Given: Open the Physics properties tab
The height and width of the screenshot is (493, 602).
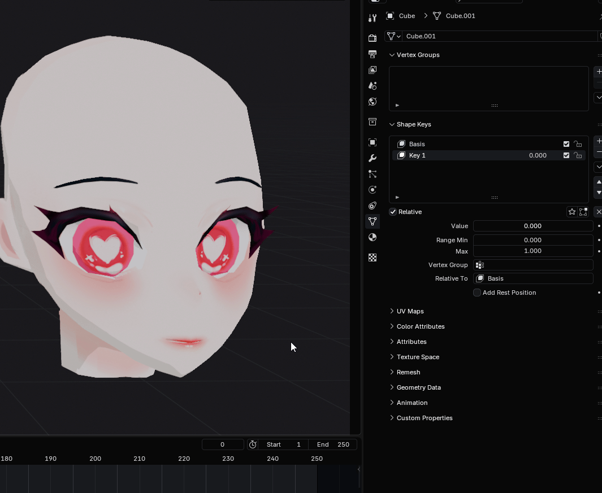Looking at the screenshot, I should tap(373, 190).
